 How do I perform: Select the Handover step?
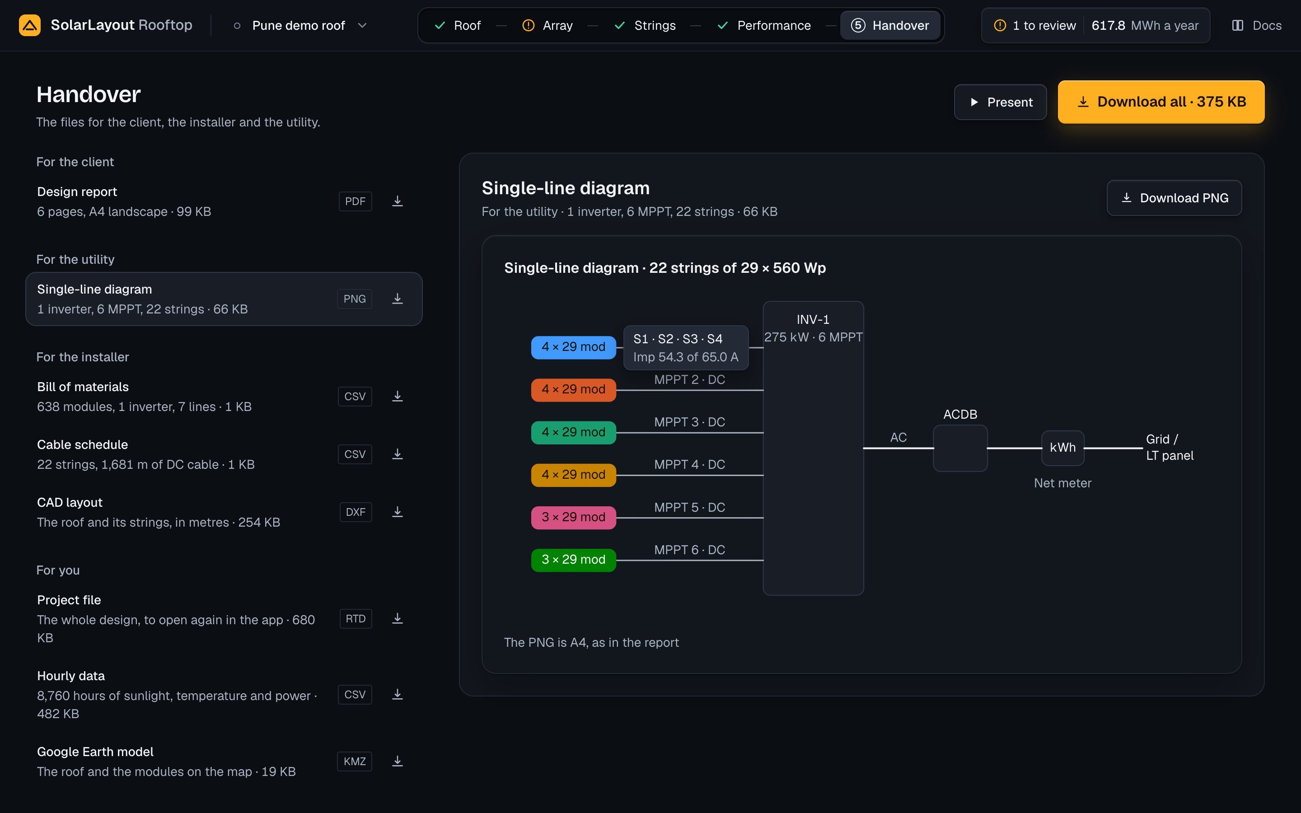click(890, 25)
